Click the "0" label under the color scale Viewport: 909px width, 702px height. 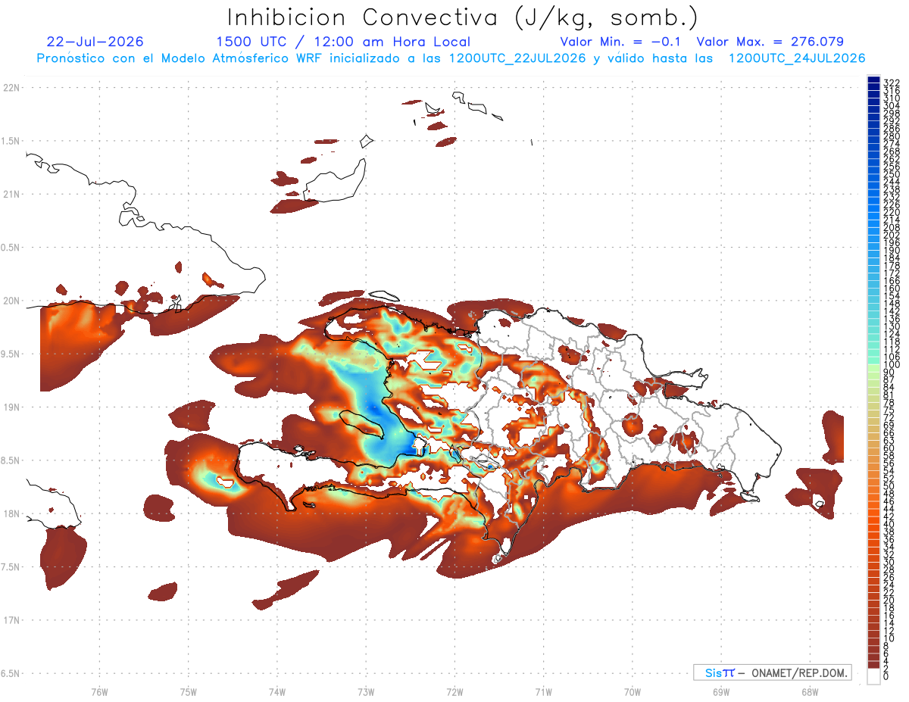click(886, 676)
